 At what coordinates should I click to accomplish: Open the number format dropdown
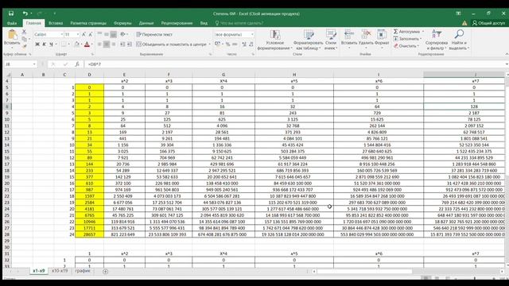point(253,34)
